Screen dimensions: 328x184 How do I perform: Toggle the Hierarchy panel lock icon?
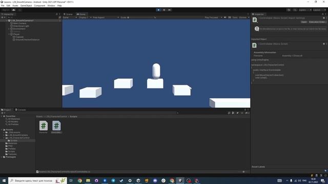point(57,14)
